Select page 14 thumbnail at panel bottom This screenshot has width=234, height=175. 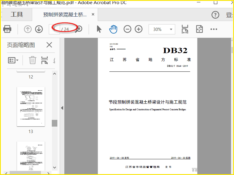(31, 156)
